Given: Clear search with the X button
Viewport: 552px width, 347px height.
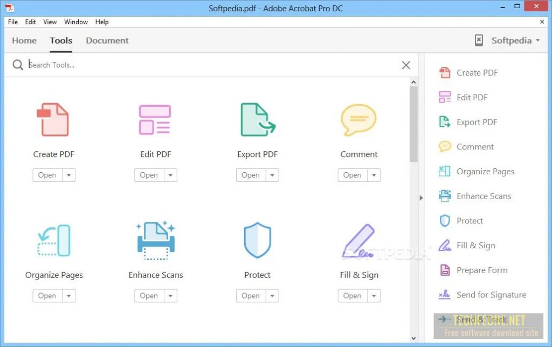Looking at the screenshot, I should coord(406,65).
